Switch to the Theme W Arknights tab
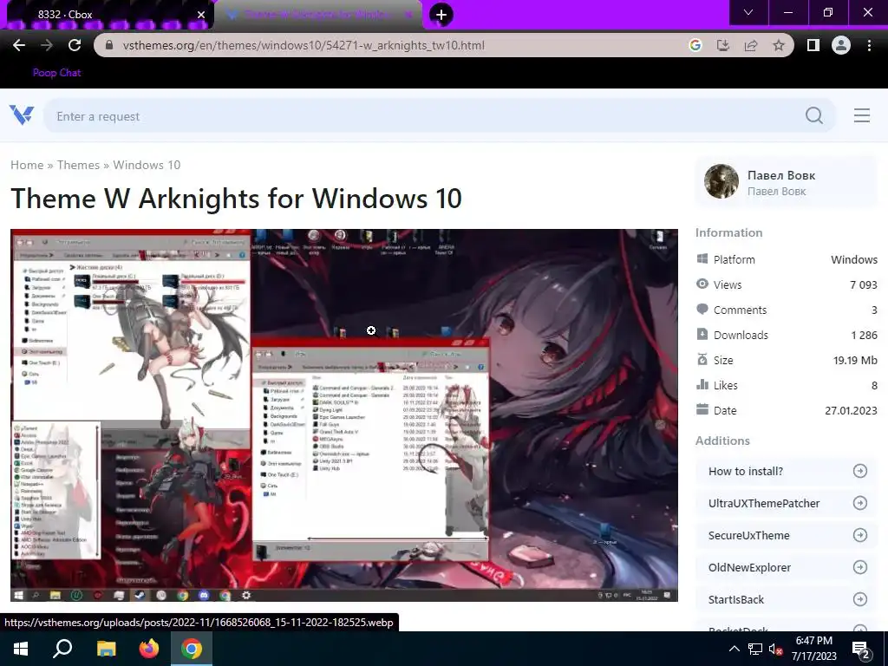This screenshot has width=888, height=666. click(317, 15)
